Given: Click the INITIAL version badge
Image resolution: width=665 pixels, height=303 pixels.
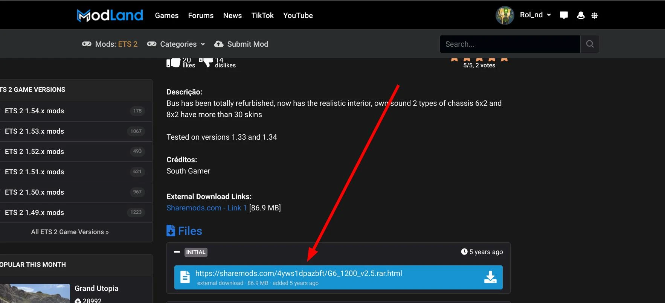Looking at the screenshot, I should (x=196, y=252).
